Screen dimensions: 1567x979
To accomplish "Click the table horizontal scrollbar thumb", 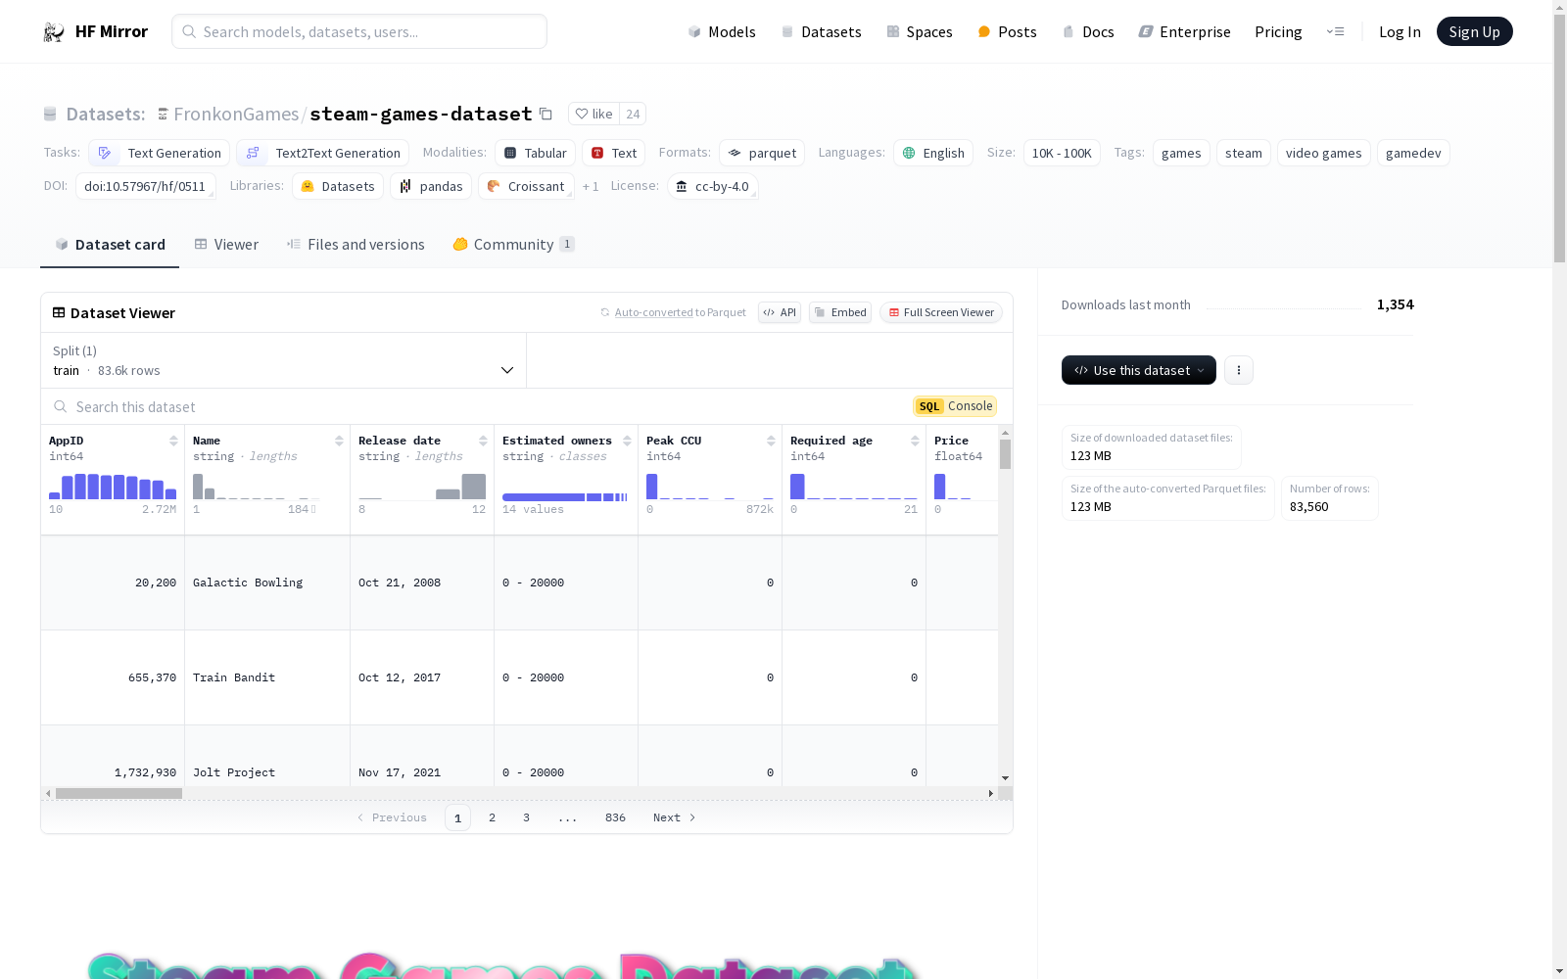I will 119,793.
